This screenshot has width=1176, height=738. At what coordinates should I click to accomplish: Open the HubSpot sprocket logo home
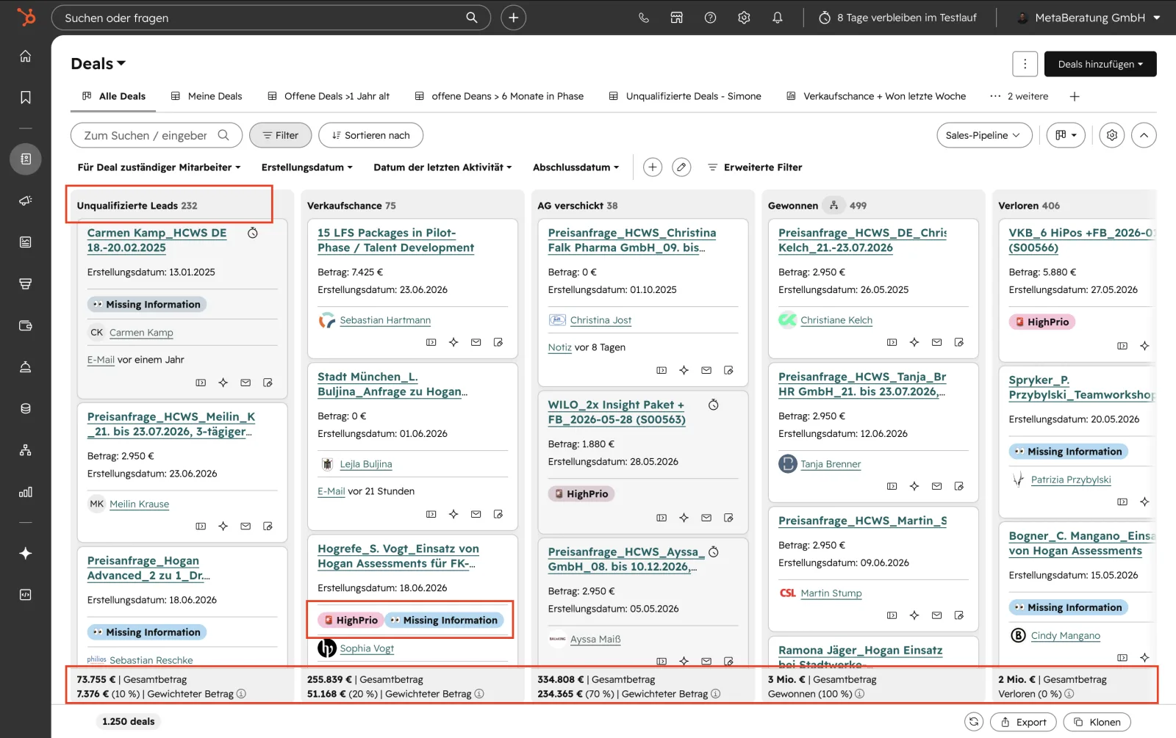tap(26, 17)
